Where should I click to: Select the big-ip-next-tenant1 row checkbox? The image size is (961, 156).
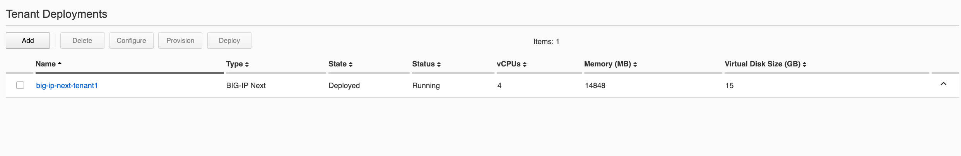click(x=20, y=85)
